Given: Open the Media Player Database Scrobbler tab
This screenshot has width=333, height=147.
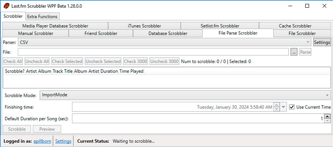Looking at the screenshot, I should click(x=55, y=26).
